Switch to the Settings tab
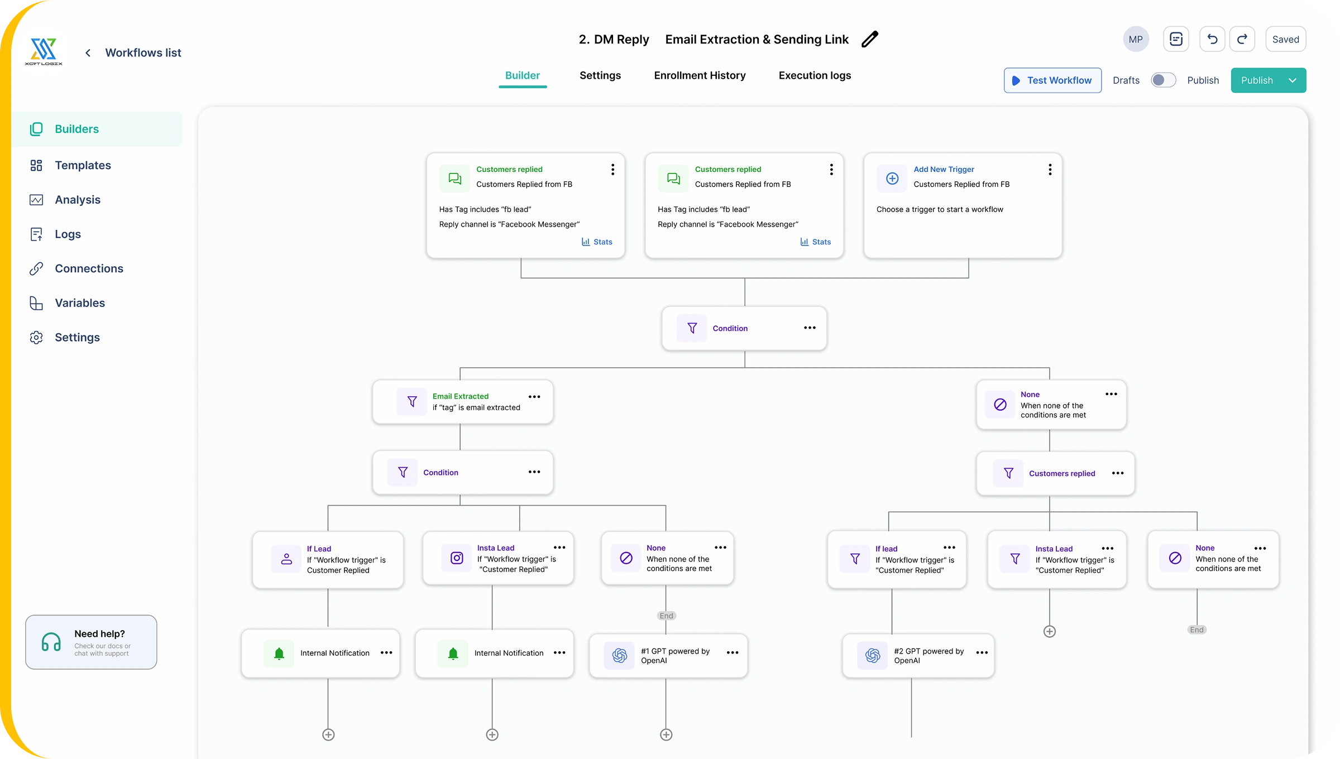This screenshot has height=759, width=1340. [x=600, y=75]
